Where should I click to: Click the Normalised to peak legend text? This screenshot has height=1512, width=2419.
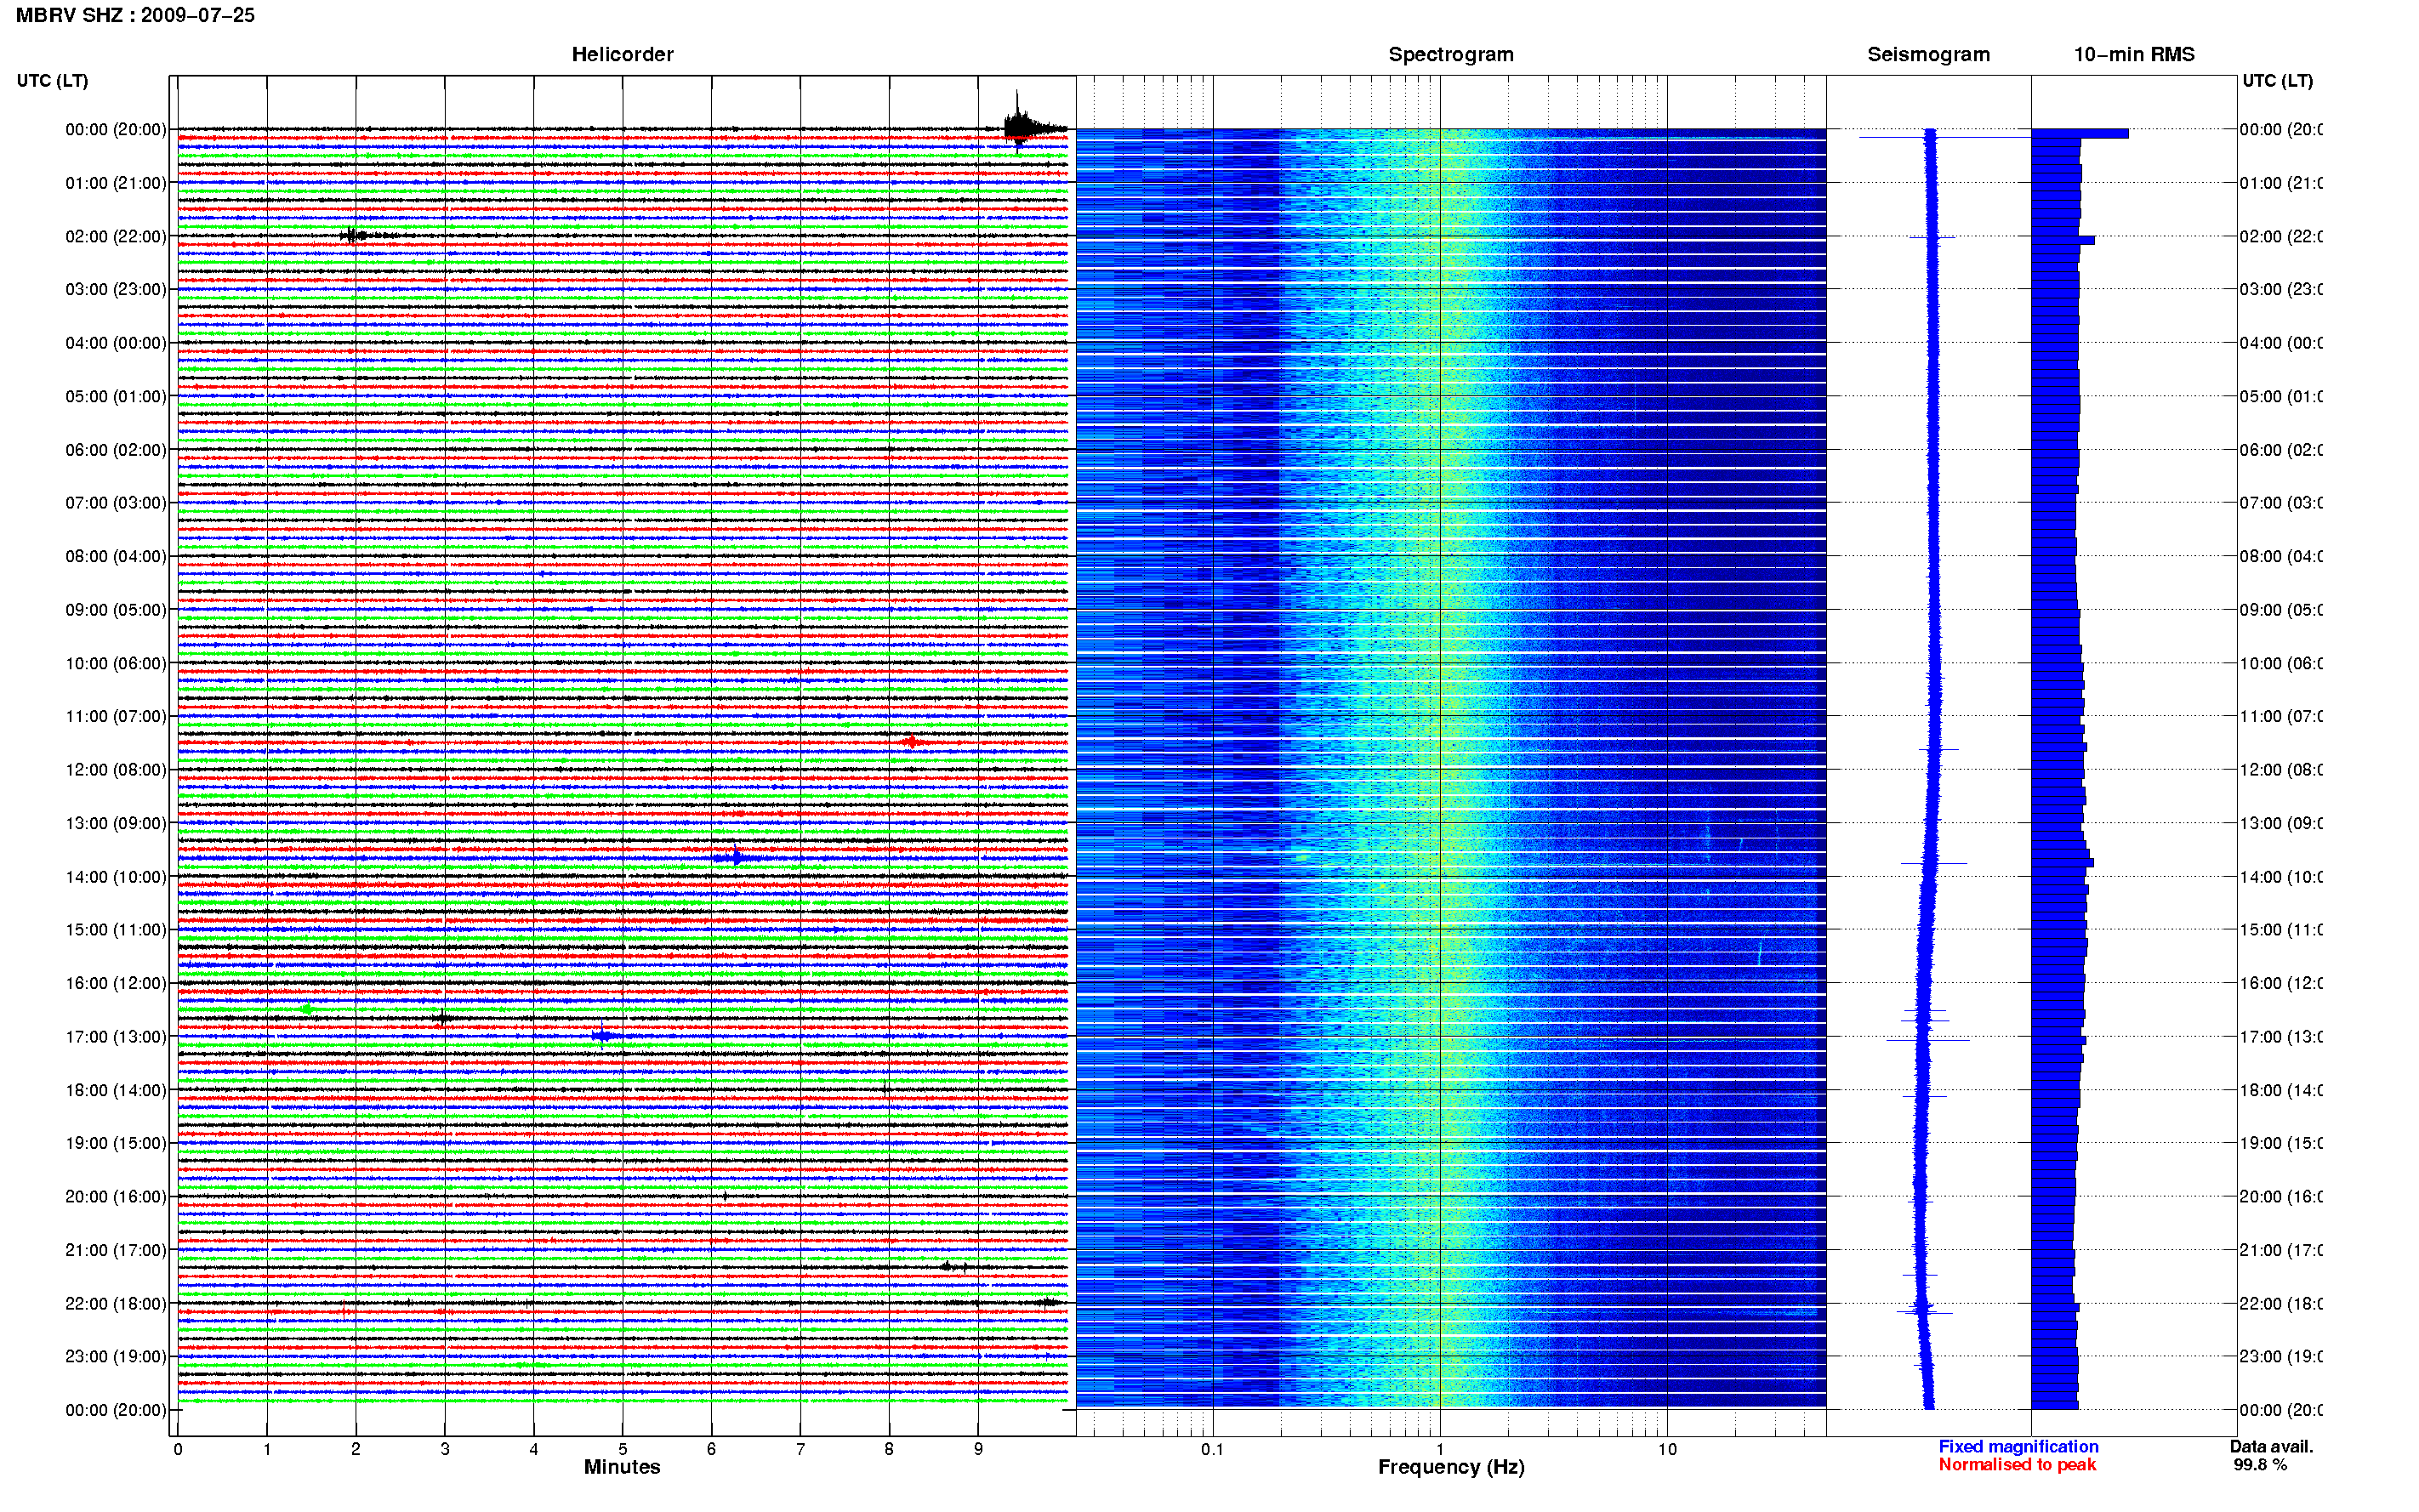[2017, 1464]
